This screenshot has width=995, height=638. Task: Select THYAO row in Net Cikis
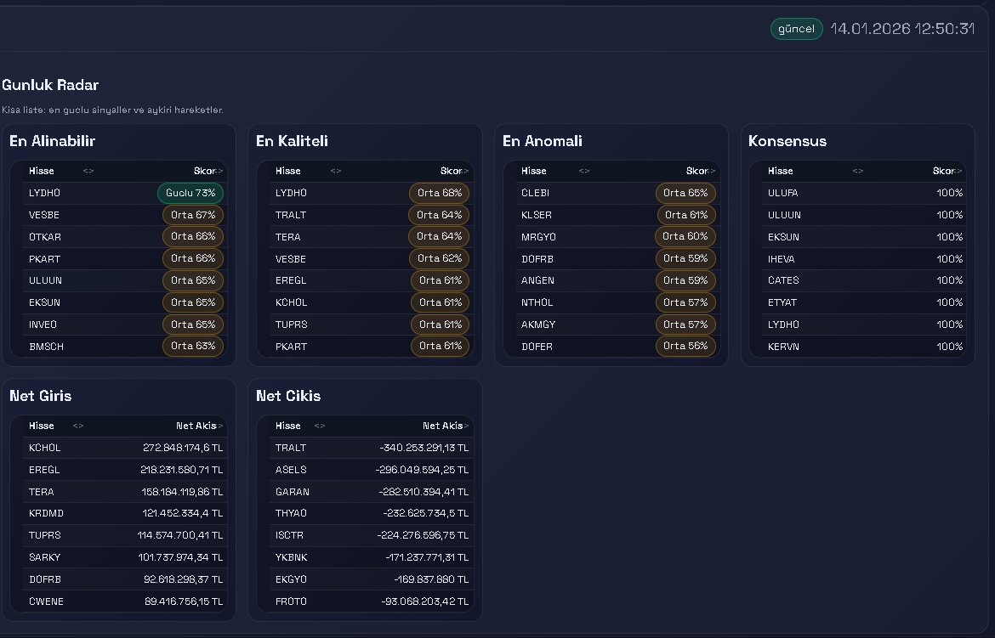pyautogui.click(x=372, y=513)
